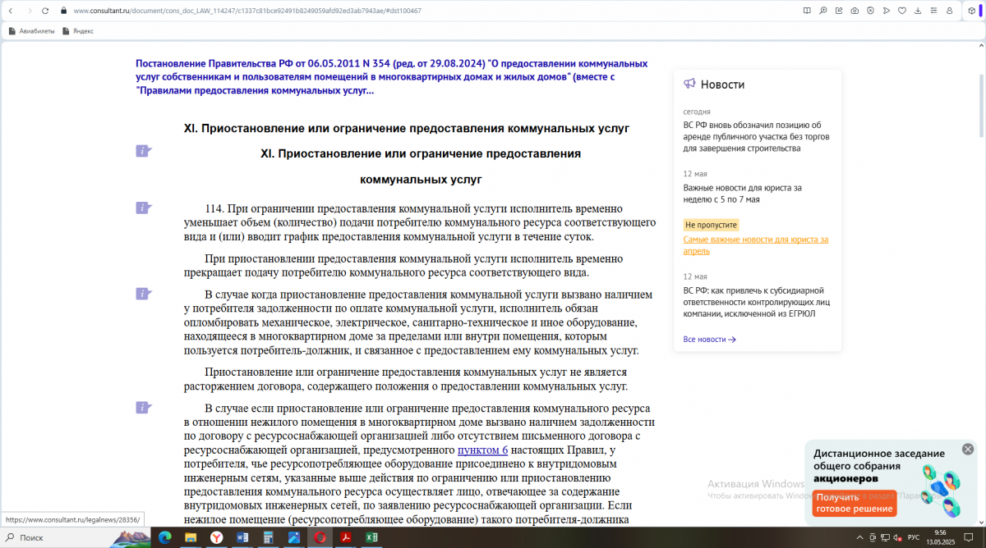Viewport: 986px width, 548px height.
Task: Open the ad blocker shield icon
Action: pos(870,11)
